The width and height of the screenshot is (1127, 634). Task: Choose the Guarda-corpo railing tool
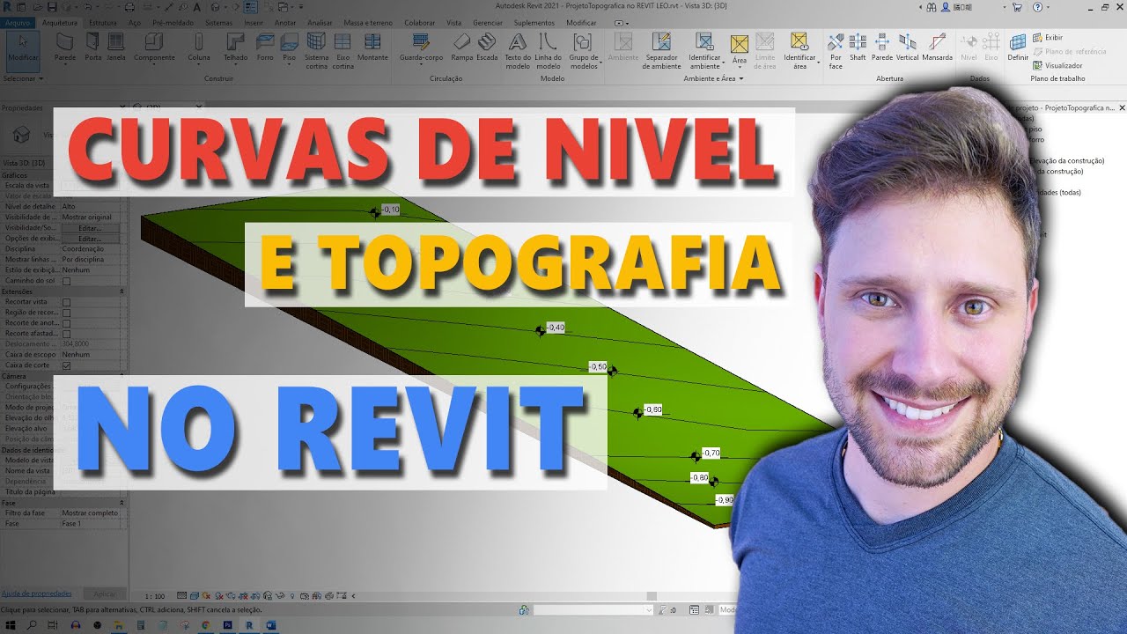point(421,48)
